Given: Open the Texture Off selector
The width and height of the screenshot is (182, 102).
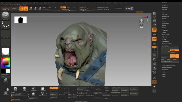Looking at the screenshot, I should point(5,43).
